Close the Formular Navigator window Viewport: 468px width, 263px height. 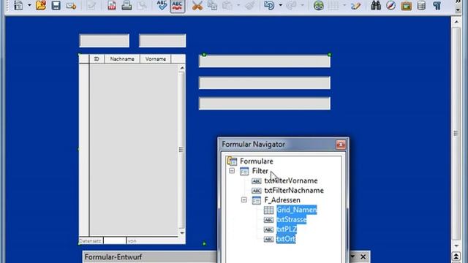[341, 145]
